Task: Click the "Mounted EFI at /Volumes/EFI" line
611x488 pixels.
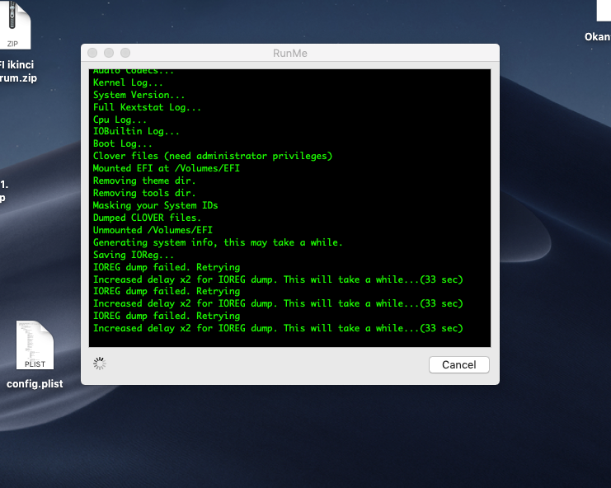Action: [167, 168]
